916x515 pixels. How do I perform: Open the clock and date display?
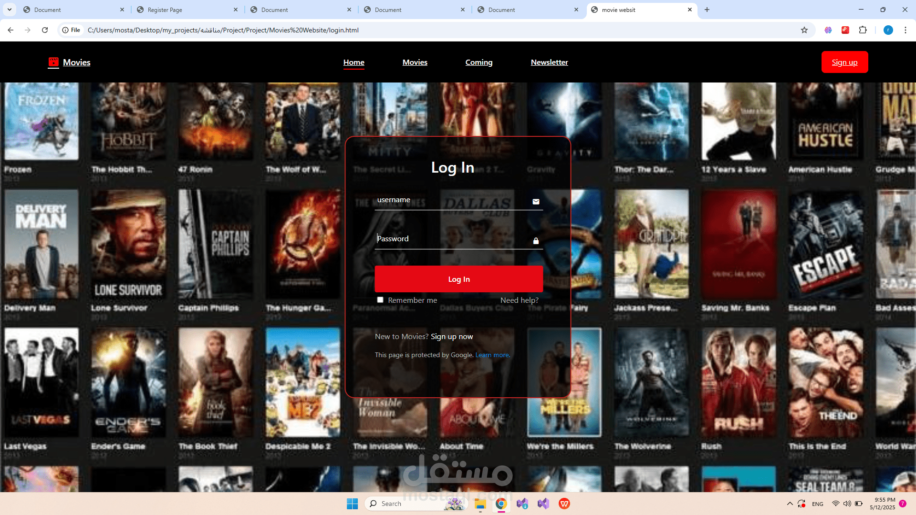point(882,504)
